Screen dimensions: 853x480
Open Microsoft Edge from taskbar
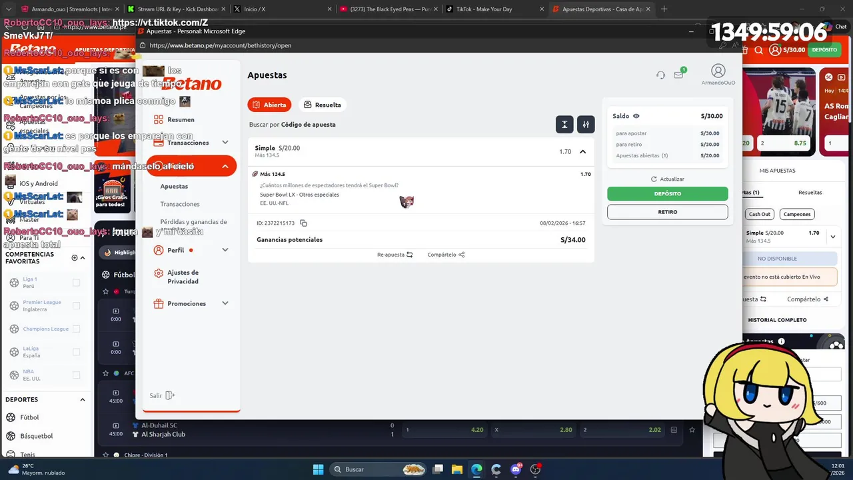tap(476, 469)
